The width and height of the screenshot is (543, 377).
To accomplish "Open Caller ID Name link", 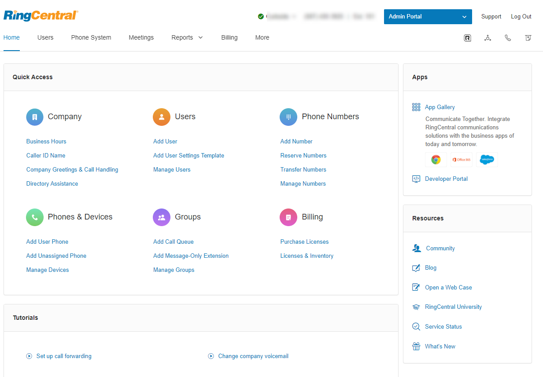I will coord(46,156).
